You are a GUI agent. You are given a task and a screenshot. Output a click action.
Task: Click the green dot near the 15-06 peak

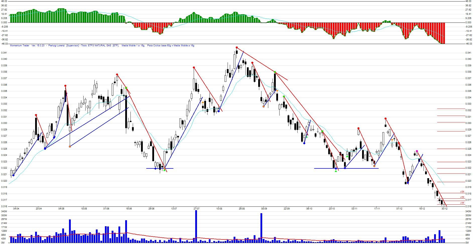pyautogui.click(x=126, y=88)
